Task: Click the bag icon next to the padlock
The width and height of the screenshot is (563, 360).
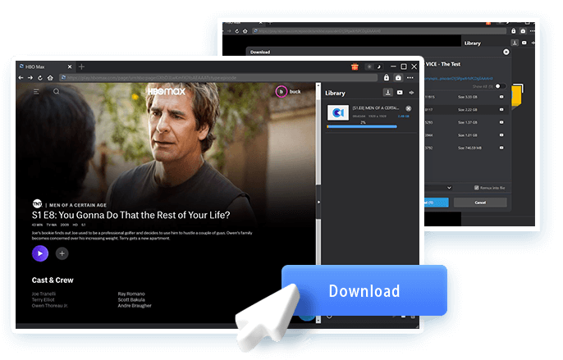Action: point(398,78)
